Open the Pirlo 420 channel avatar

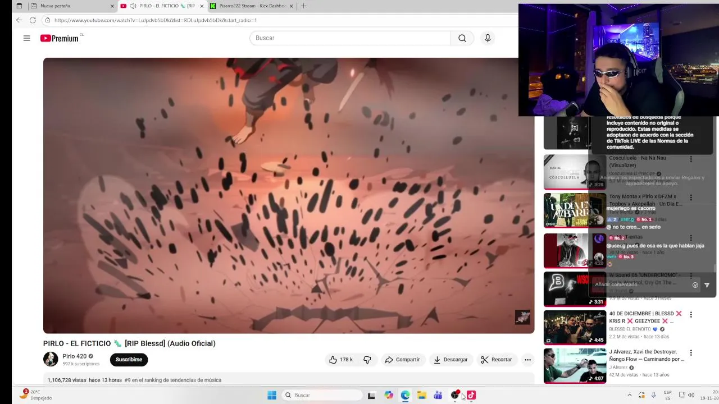click(x=51, y=359)
